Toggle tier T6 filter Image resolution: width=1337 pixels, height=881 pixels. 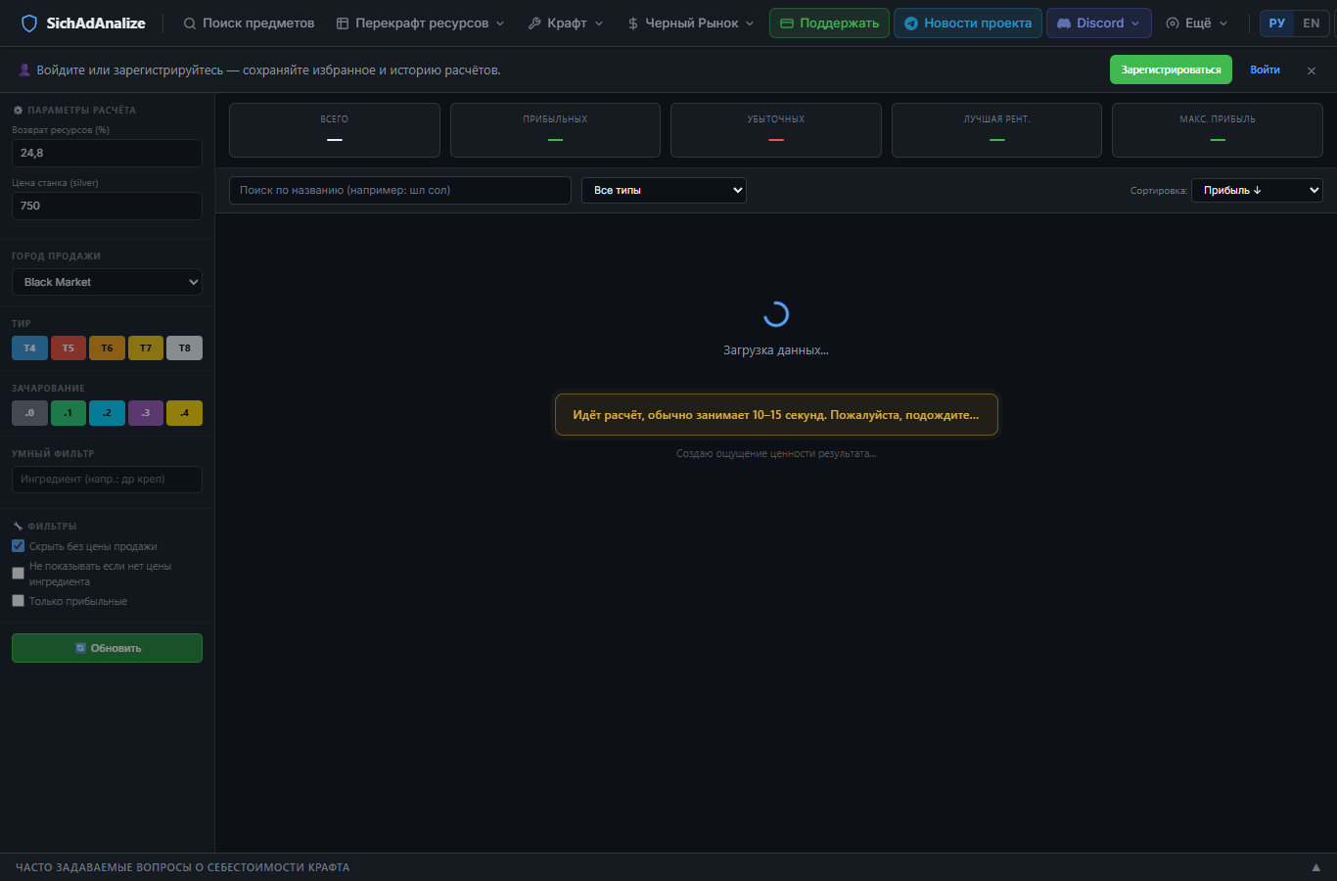click(x=107, y=348)
